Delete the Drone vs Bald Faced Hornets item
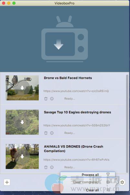Screen dimensions: 130x195 click(46, 98)
